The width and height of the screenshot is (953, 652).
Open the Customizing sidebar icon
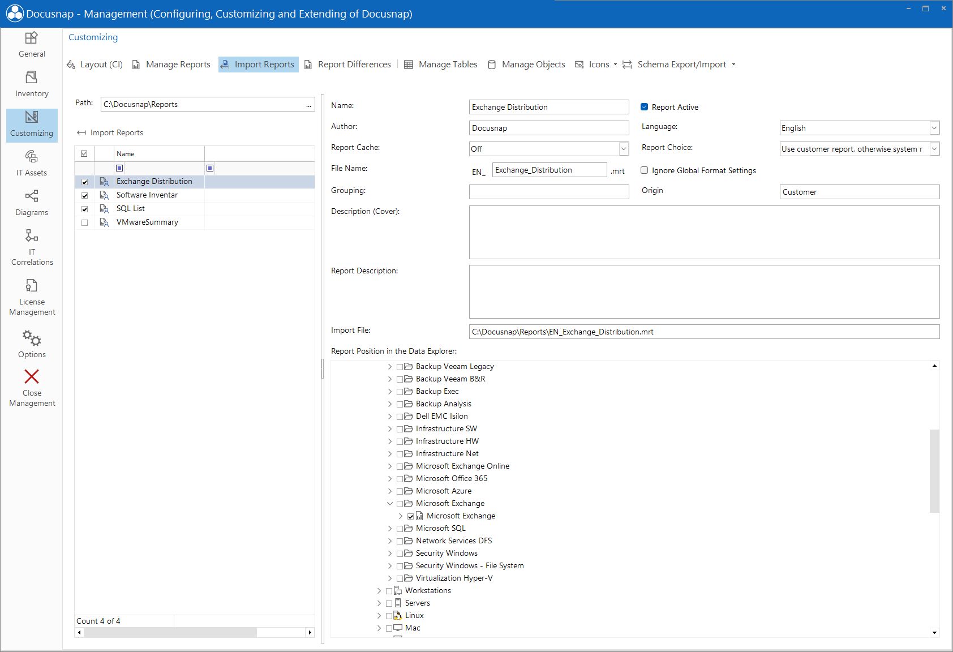32,117
